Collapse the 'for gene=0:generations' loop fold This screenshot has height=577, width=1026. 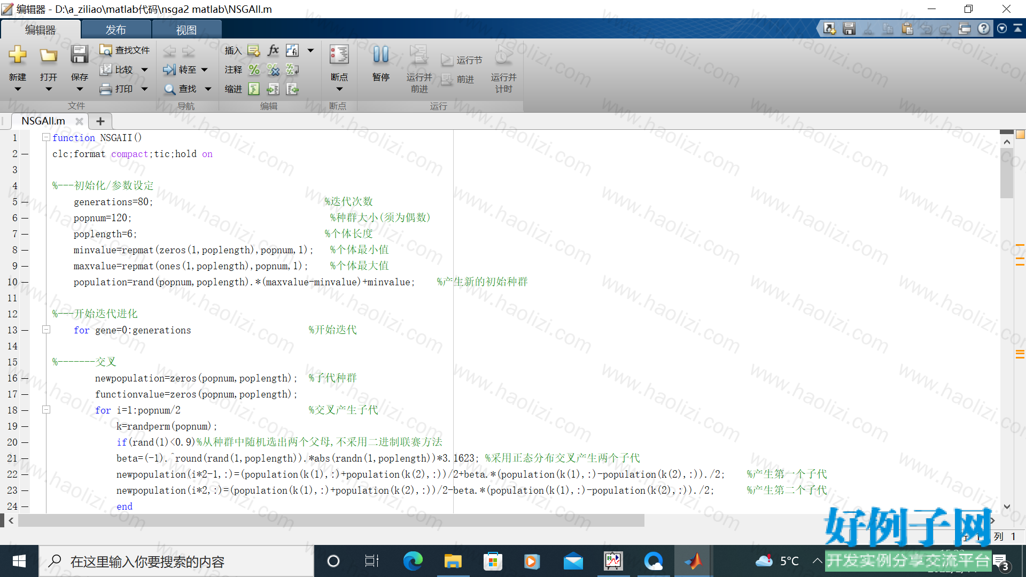(46, 330)
